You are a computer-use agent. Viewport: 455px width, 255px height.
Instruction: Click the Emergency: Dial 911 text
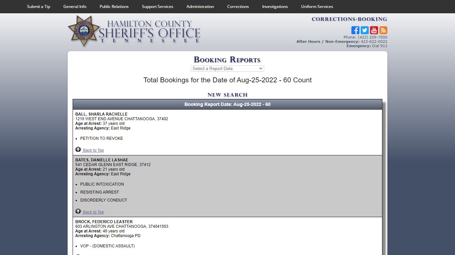click(367, 46)
